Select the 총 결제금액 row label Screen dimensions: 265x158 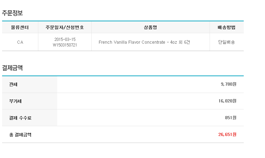tap(20, 135)
